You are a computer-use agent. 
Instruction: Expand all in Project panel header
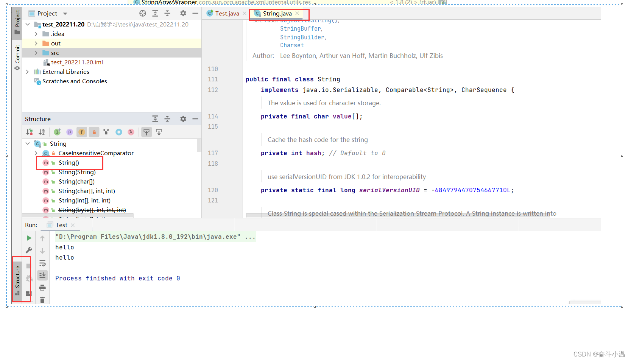pyautogui.click(x=155, y=13)
